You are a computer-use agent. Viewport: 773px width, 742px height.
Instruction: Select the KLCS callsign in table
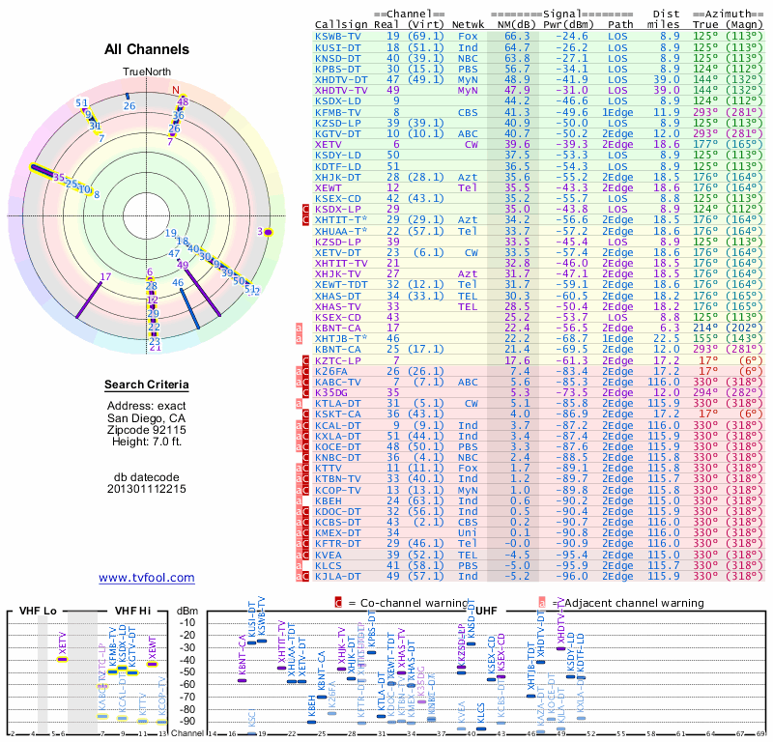point(328,565)
